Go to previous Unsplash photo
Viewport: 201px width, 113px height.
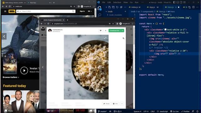click(x=43, y=67)
